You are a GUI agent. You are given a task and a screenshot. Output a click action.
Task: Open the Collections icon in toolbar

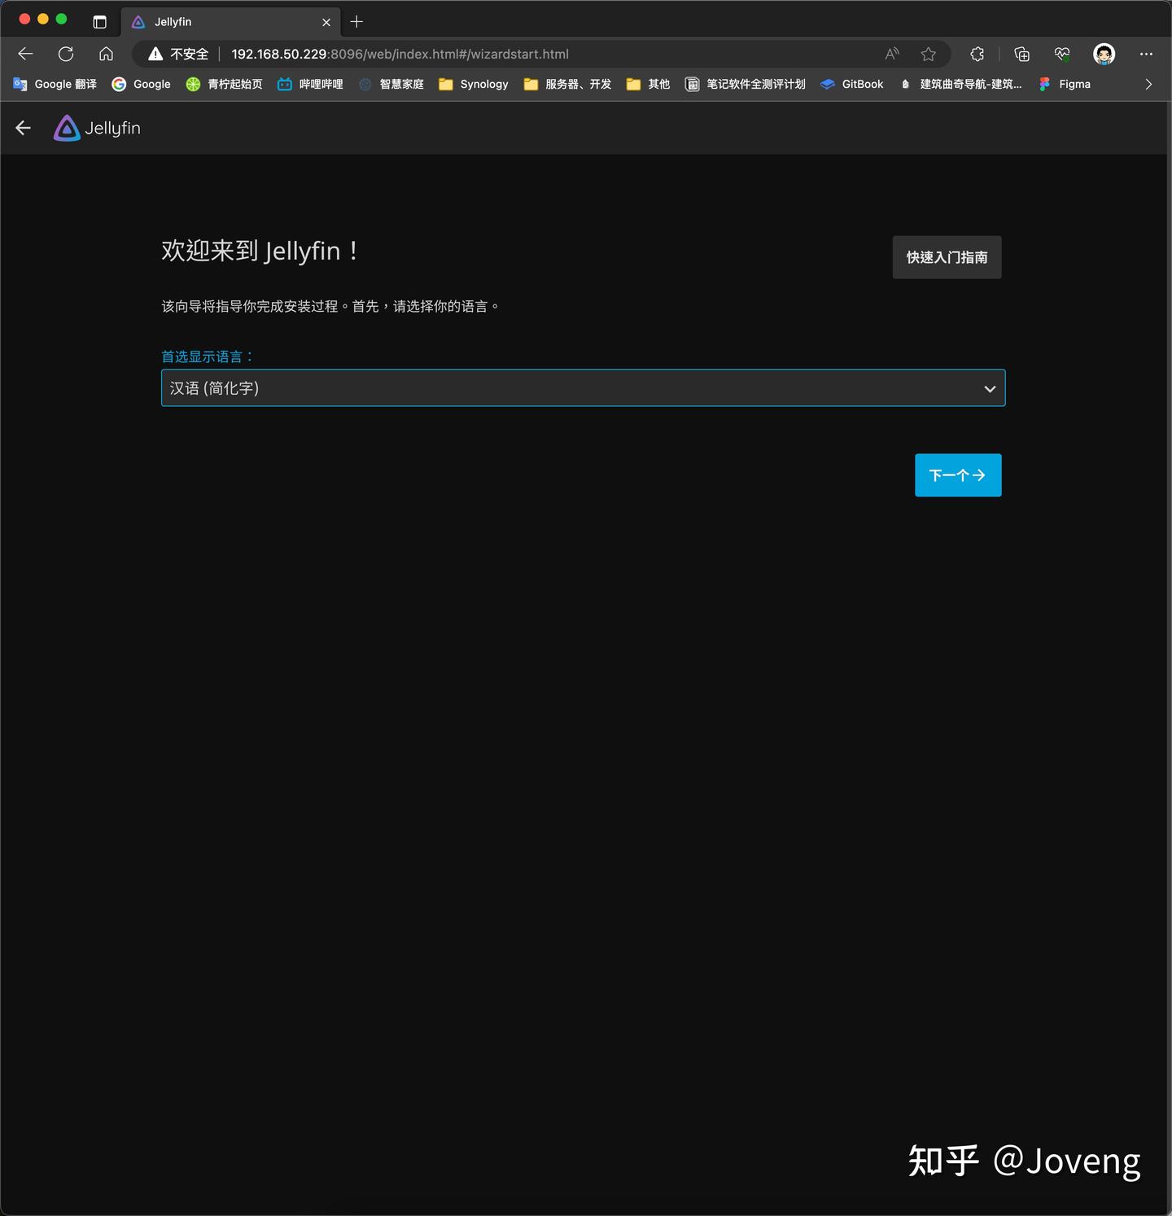point(1022,54)
